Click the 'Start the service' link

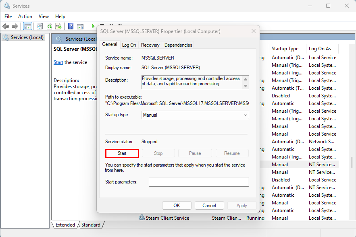tap(58, 62)
